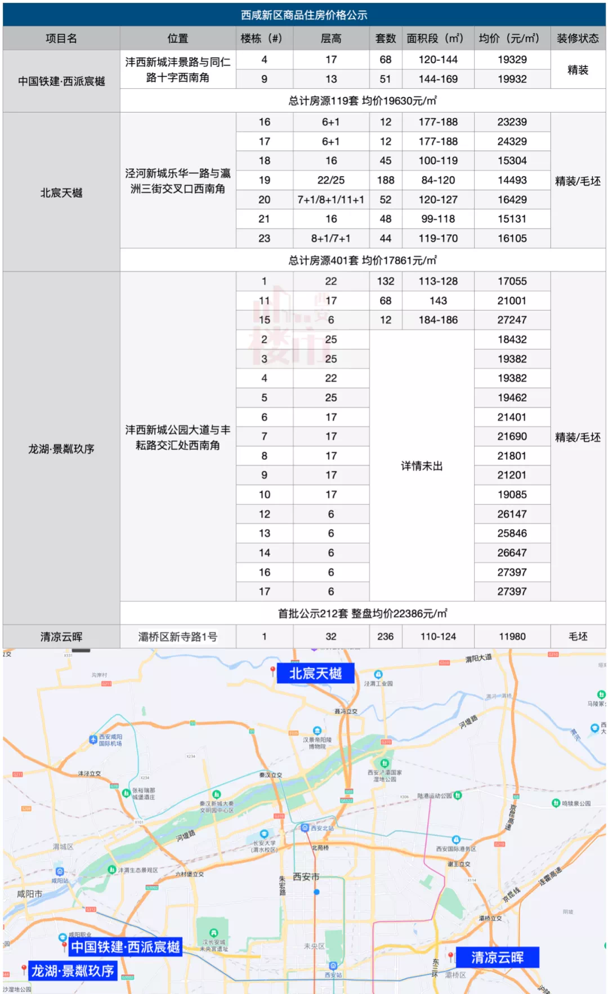Select the 西安国际港务区 blue icon
Viewport: 608px width, 994px height.
coord(456,840)
